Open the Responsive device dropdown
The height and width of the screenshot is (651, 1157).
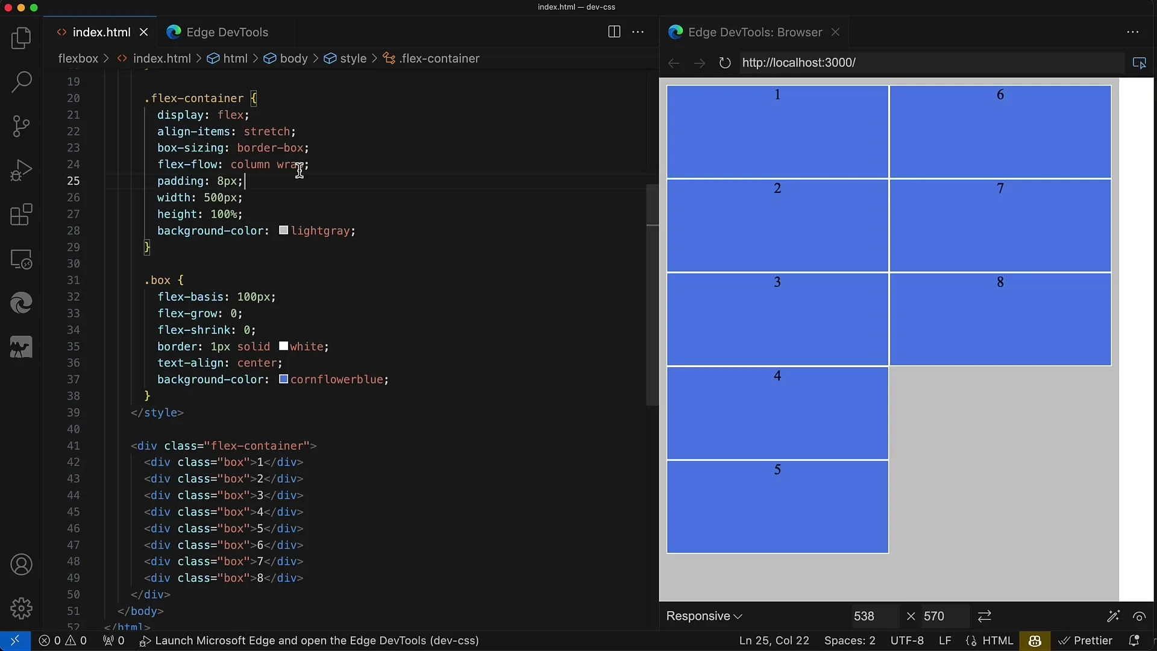(704, 616)
